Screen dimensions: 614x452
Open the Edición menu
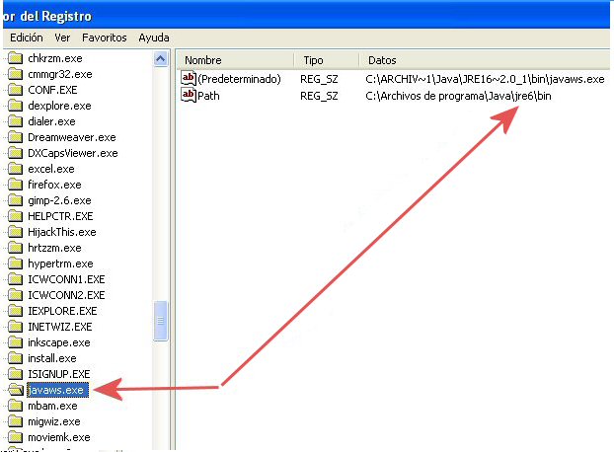(27, 38)
